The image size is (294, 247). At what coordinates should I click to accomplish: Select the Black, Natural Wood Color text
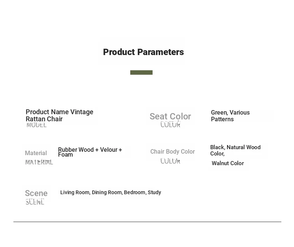(235, 150)
